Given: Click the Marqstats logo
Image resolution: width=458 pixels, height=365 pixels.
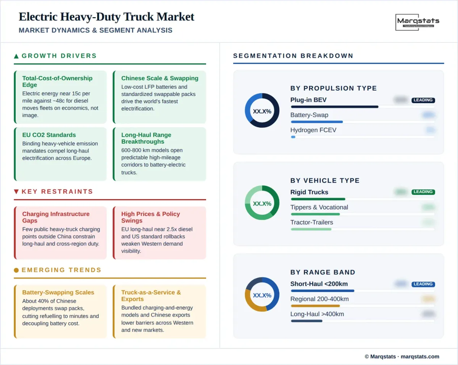Looking at the screenshot, I should click(x=417, y=22).
